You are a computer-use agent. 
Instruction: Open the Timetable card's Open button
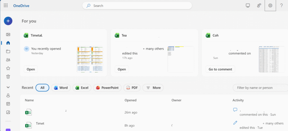click(31, 69)
